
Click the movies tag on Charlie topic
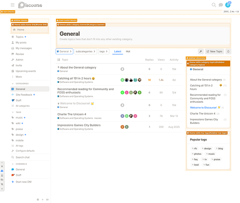point(98,118)
